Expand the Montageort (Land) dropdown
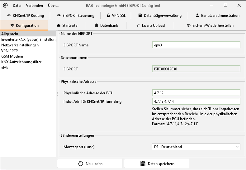246x170 pixels. click(x=196, y=147)
